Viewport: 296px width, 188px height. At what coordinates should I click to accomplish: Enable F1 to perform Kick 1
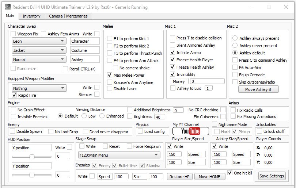(110, 38)
